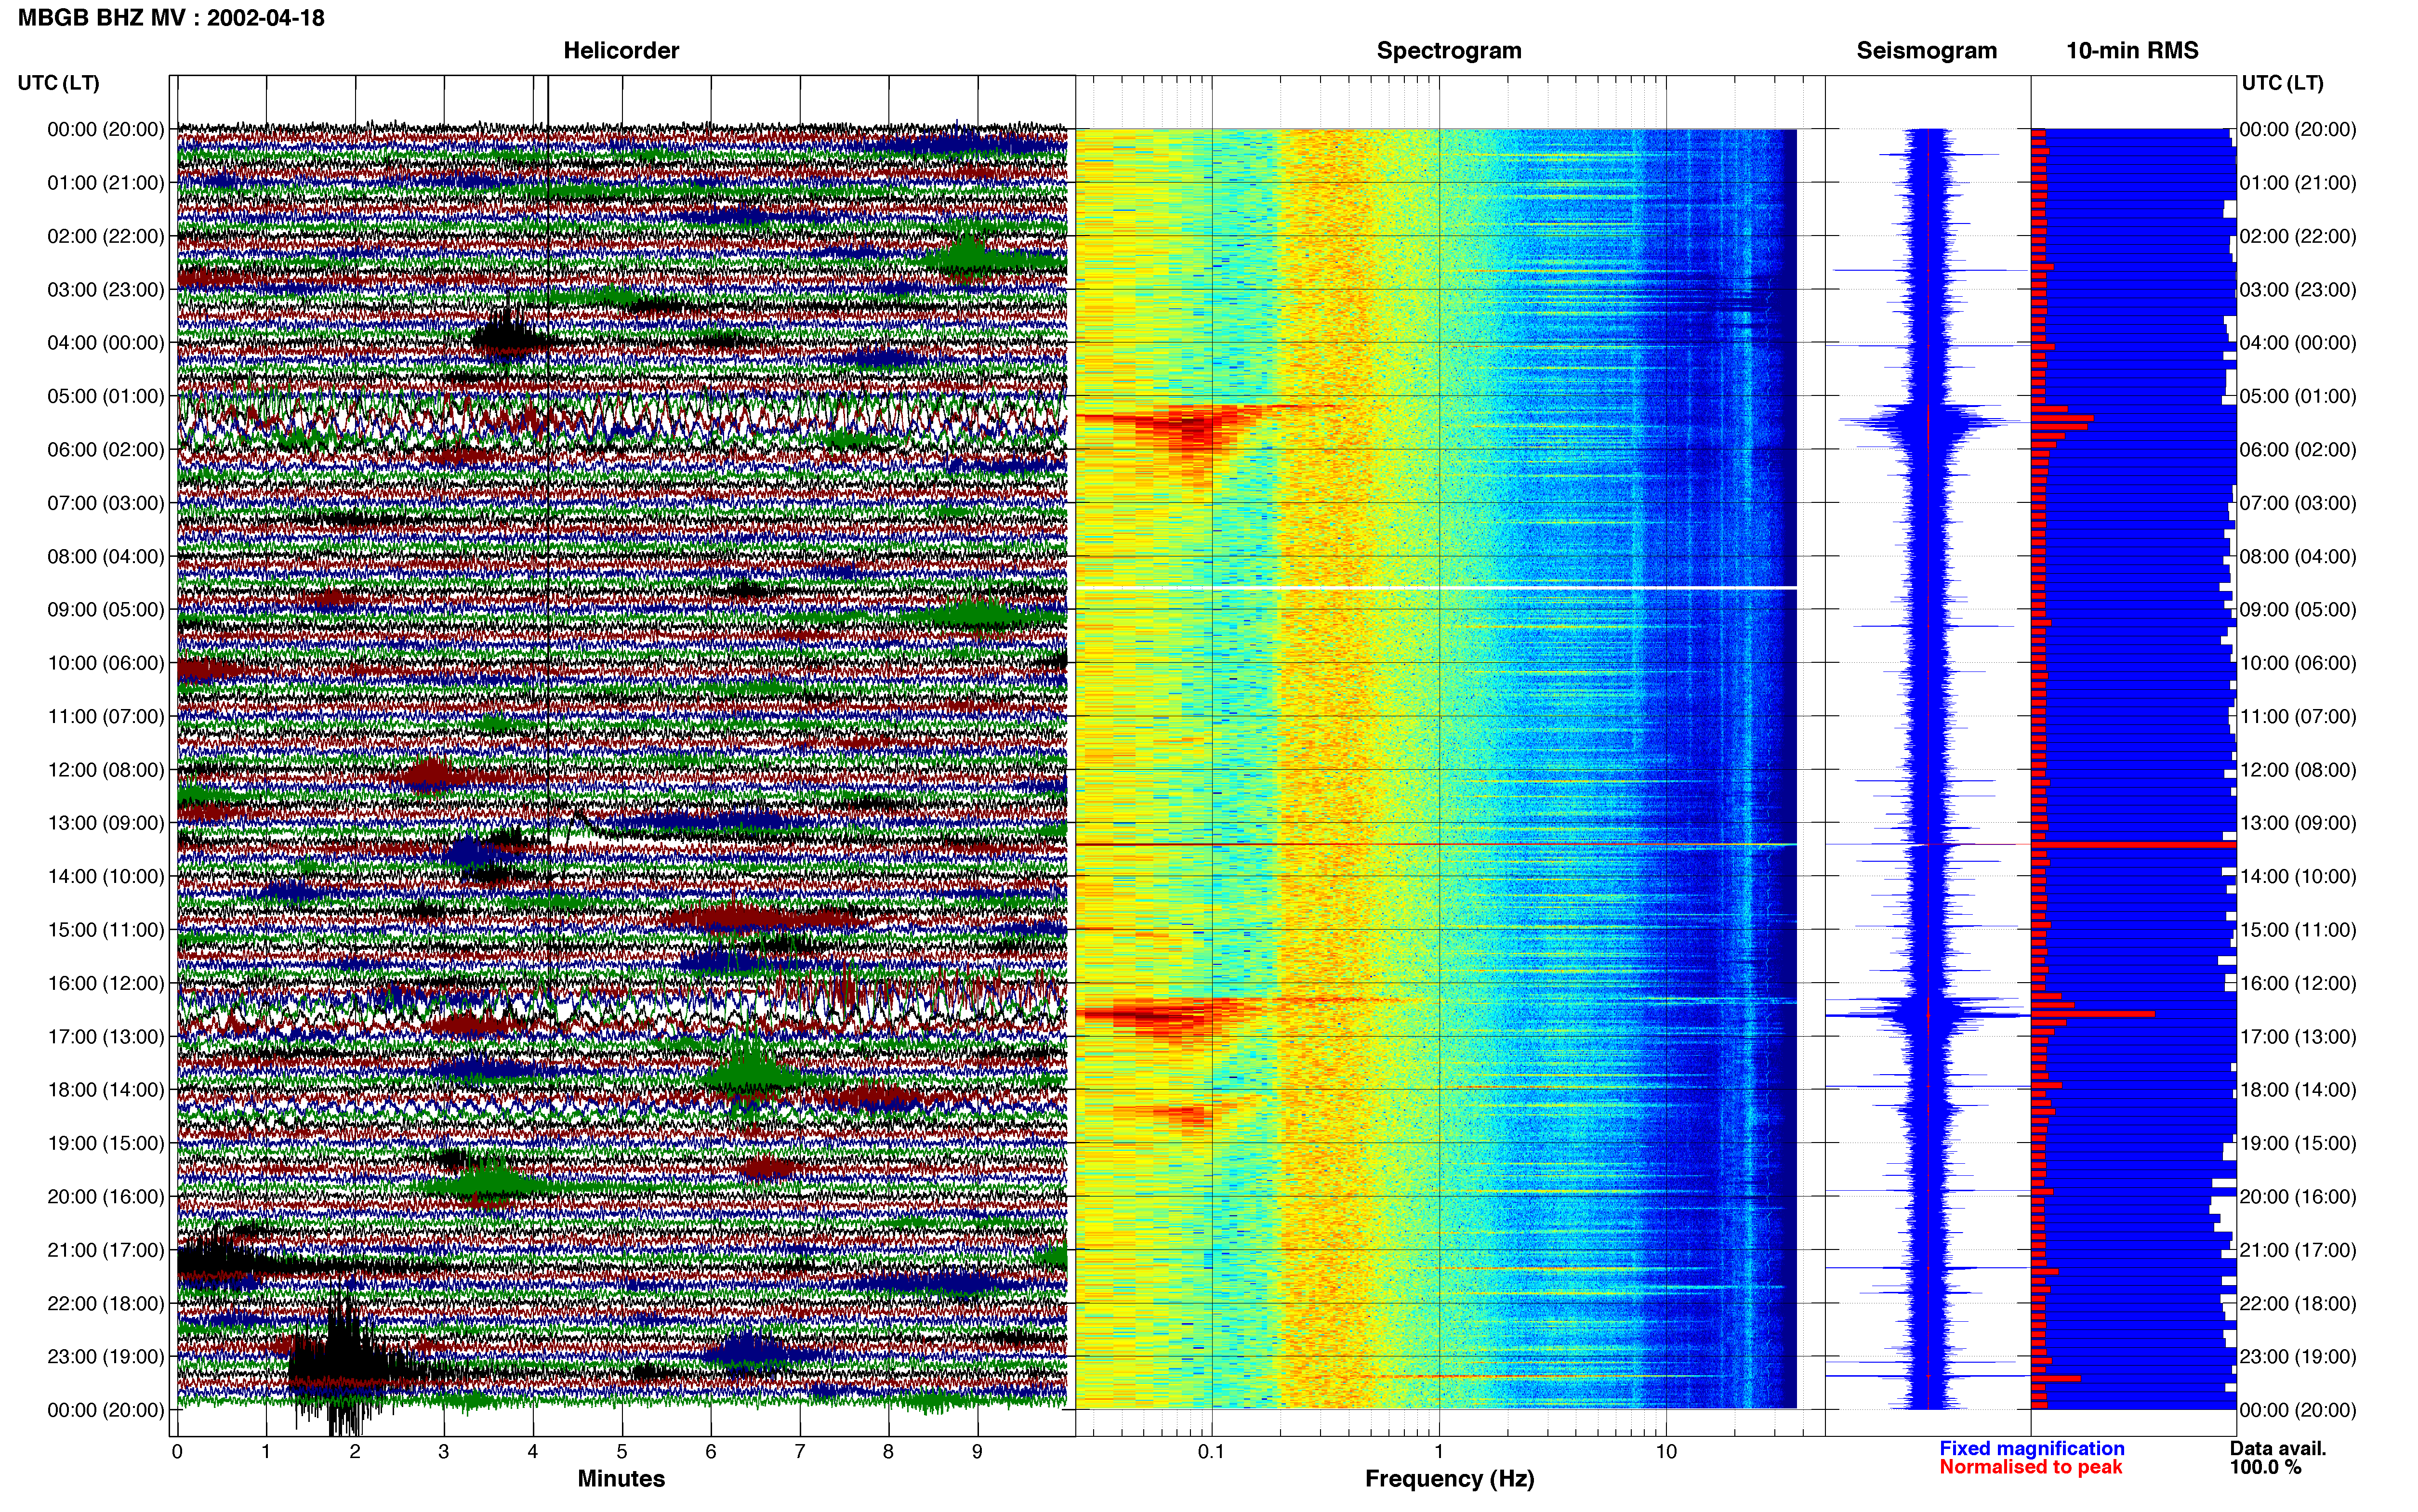Click the 'Fixed magnification' legend text
The height and width of the screenshot is (1512, 2418).
click(2031, 1448)
